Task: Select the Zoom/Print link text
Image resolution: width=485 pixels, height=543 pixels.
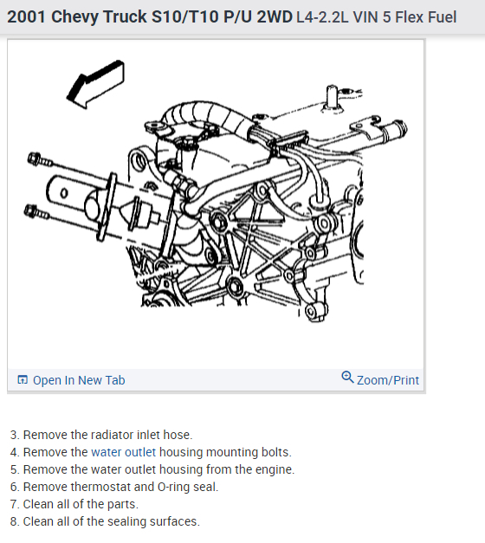Action: pos(388,380)
